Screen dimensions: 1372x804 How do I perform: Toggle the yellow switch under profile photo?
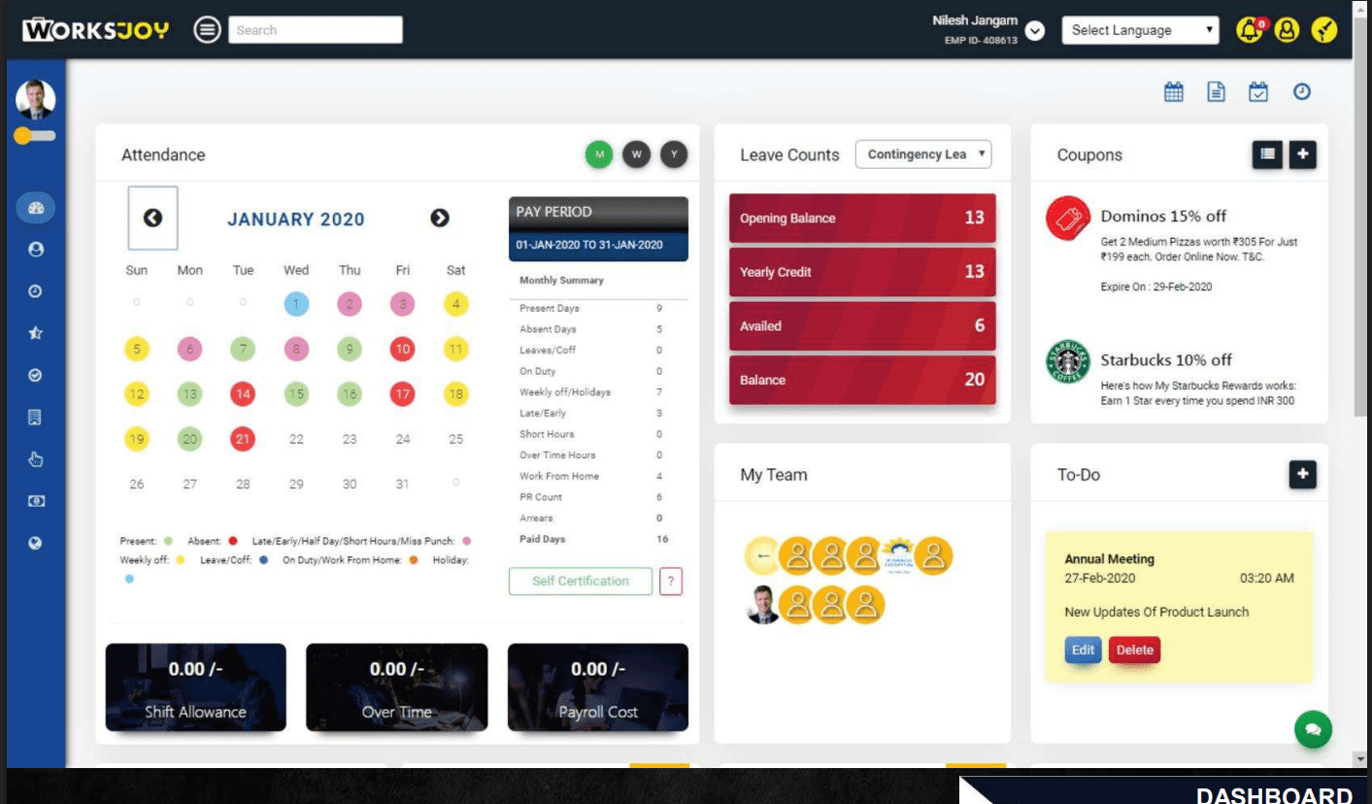coord(34,137)
